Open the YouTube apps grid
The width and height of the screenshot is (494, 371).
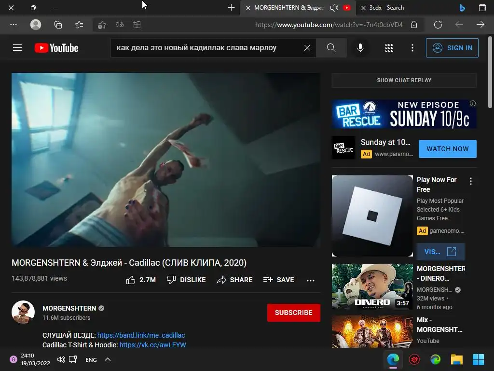(389, 48)
